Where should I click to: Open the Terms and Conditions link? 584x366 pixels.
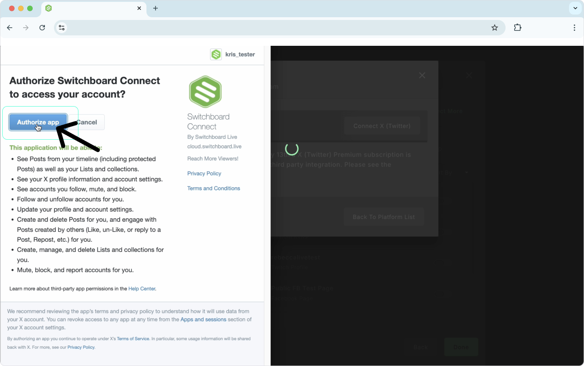[214, 188]
